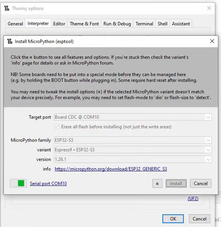221x227 pixels.
Task: Close the Install MicroPython dialog
Action: point(212,41)
